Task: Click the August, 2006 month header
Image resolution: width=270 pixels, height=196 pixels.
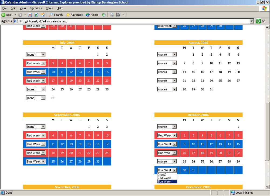Action: pos(198,43)
